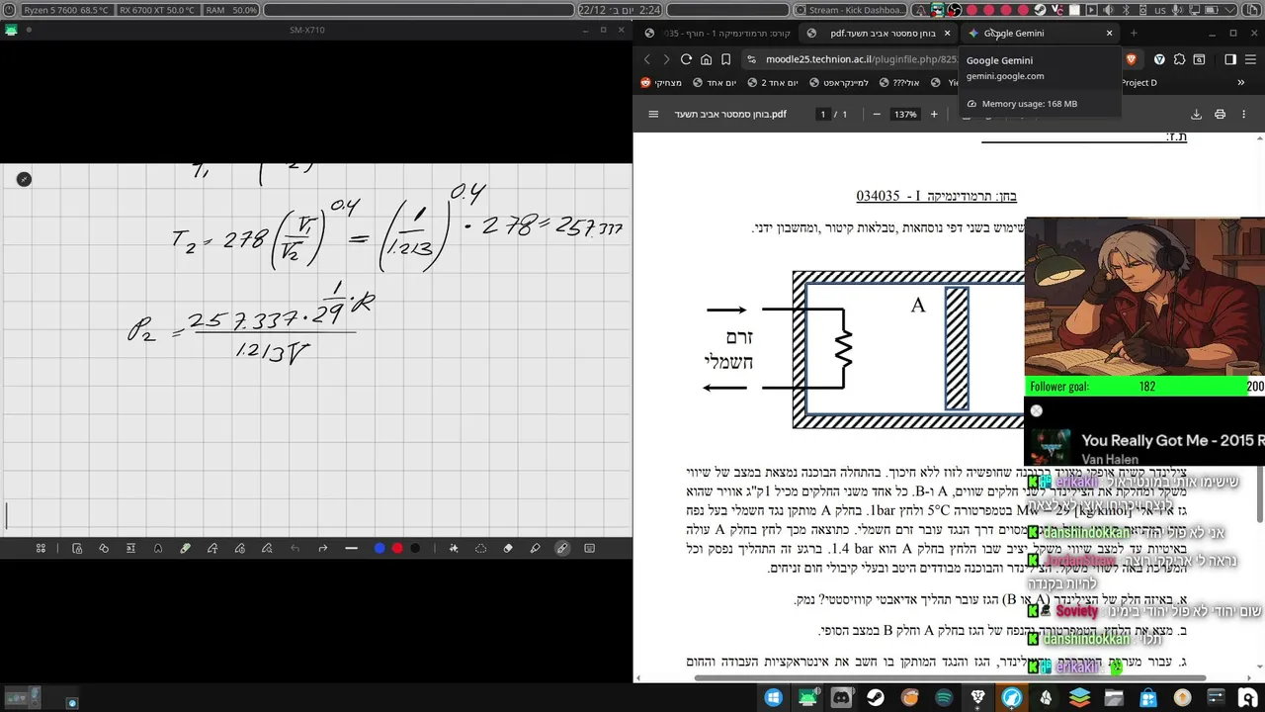The image size is (1265, 712).
Task: Print the PDF document
Action: 1220,115
